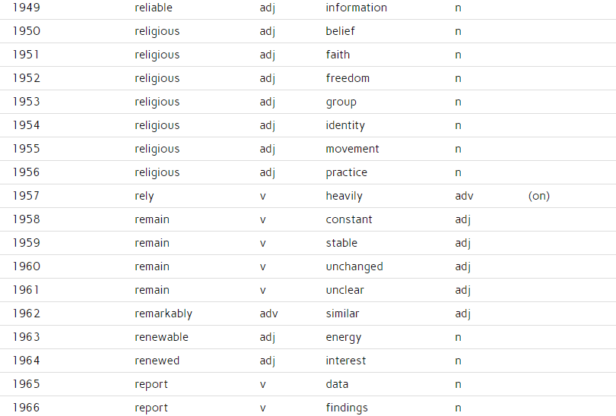Click 'group' in row 1953
Viewport: 616px width, 416px height.
click(x=341, y=102)
